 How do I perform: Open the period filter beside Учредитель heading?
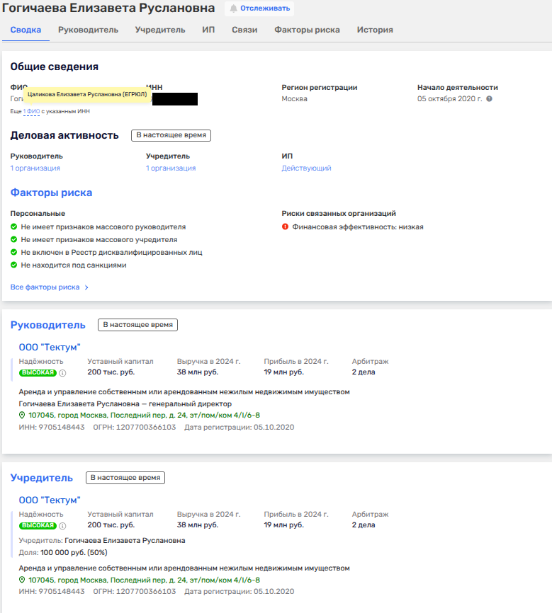pos(125,478)
